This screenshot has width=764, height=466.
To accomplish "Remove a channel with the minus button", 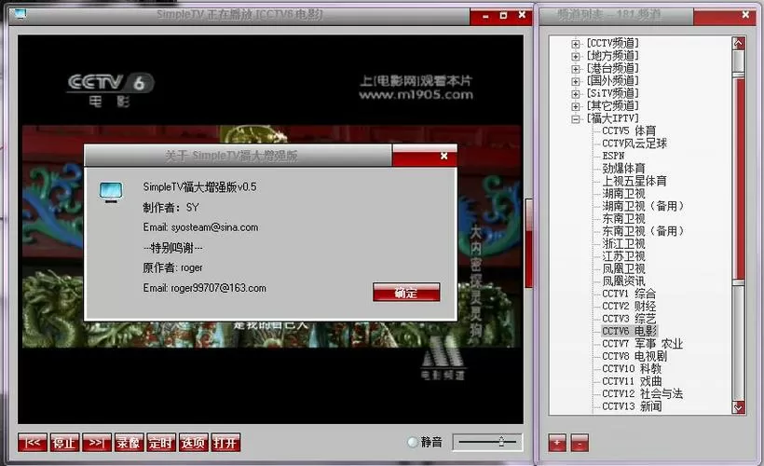I will (x=580, y=443).
